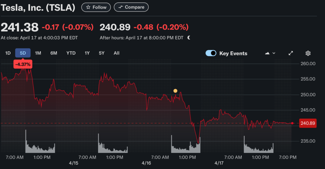
Task: Select YTD time range
Action: point(71,53)
